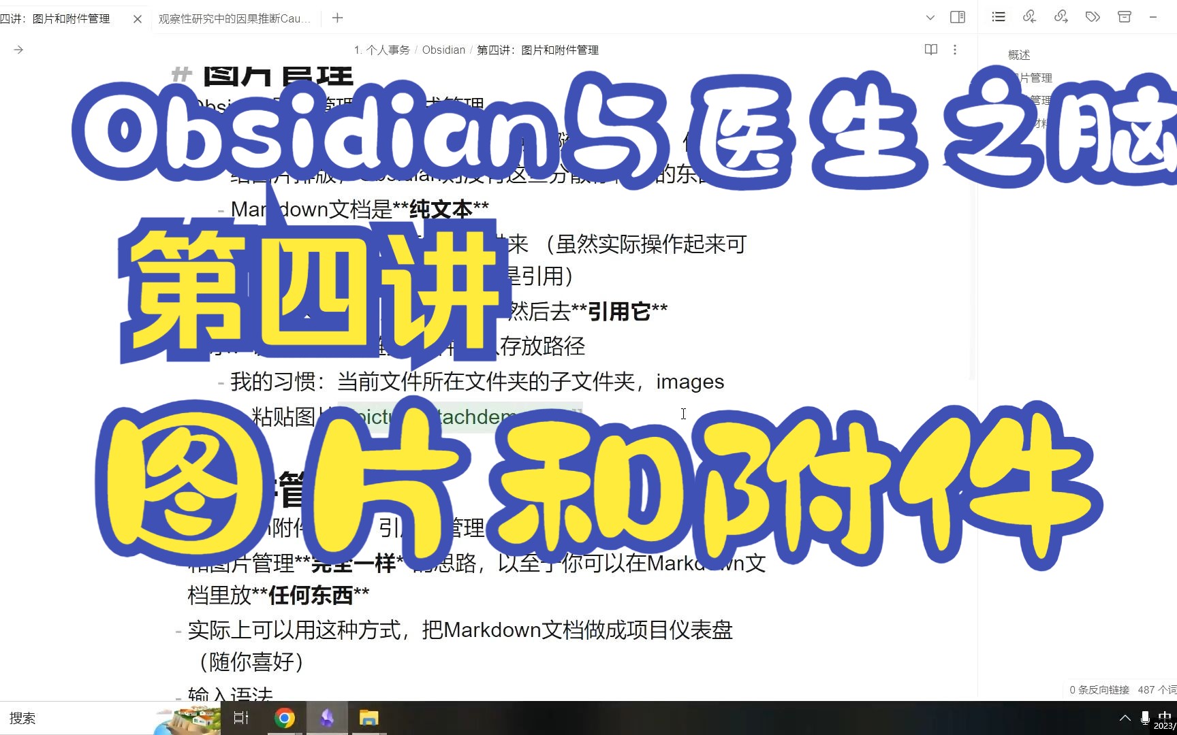This screenshot has width=1177, height=735.
Task: Navigate forward with the arrow icon
Action: point(18,50)
